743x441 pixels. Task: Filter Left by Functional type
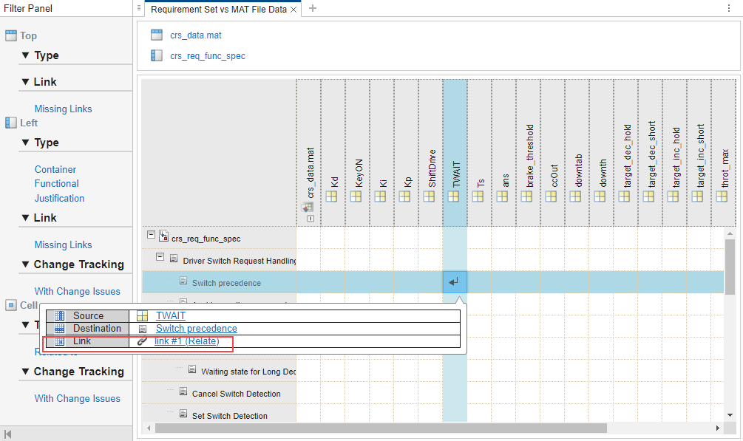56,183
